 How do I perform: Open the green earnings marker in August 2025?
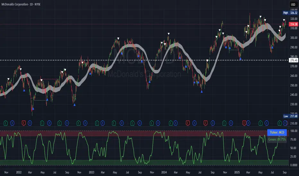tap(279, 123)
